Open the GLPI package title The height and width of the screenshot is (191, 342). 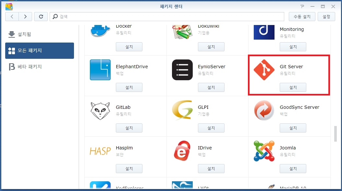(x=203, y=107)
